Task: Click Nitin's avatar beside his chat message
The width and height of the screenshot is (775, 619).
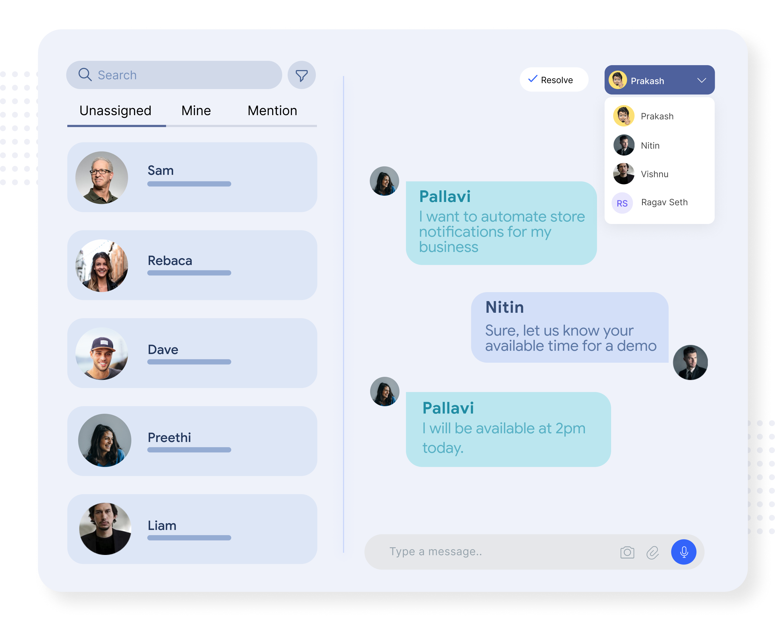Action: 690,362
